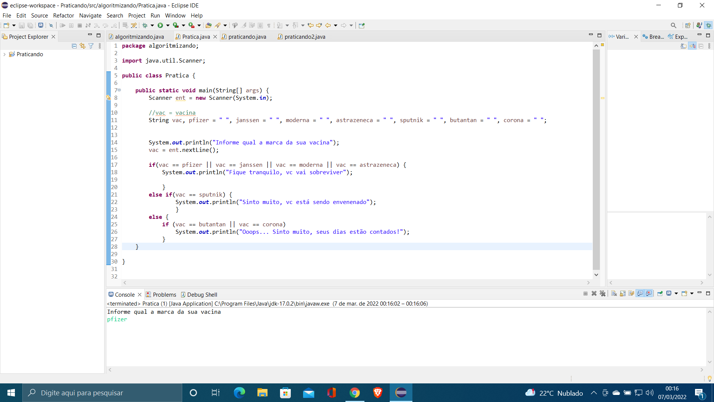Click the Skip All Breakpoints icon

point(51,25)
